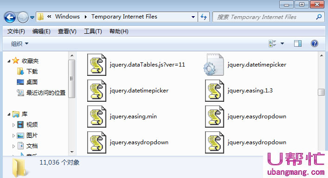The height and width of the screenshot is (178, 328).
Task: Collapse the 收藏夹 tree node
Action: [x=9, y=61]
